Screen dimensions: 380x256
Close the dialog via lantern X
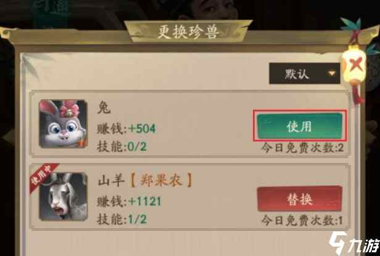(354, 65)
